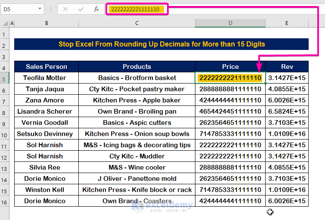Click the Select All corner triangle
Screen dimensions: 325x220
point(5,23)
